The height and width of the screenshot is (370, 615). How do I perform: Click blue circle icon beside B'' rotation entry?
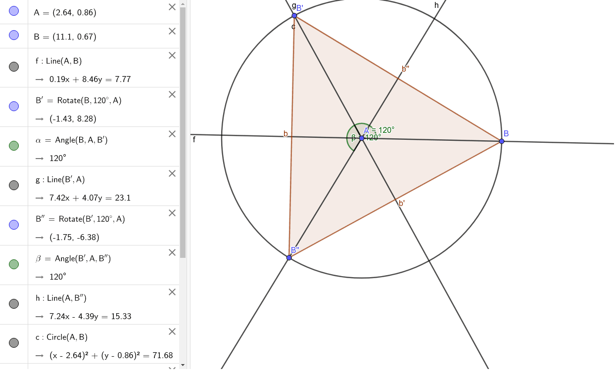14,224
